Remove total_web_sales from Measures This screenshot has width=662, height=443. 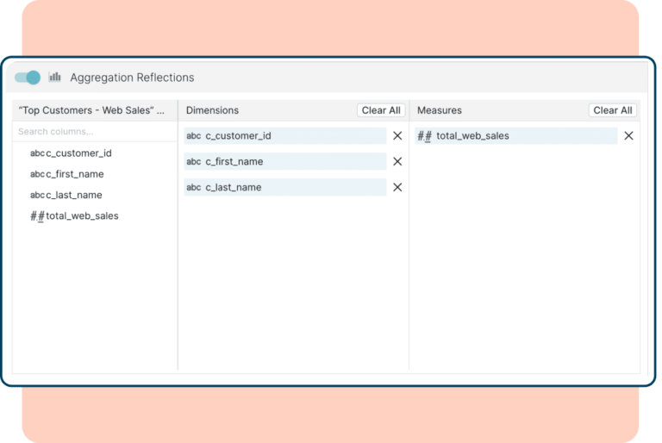pos(628,136)
